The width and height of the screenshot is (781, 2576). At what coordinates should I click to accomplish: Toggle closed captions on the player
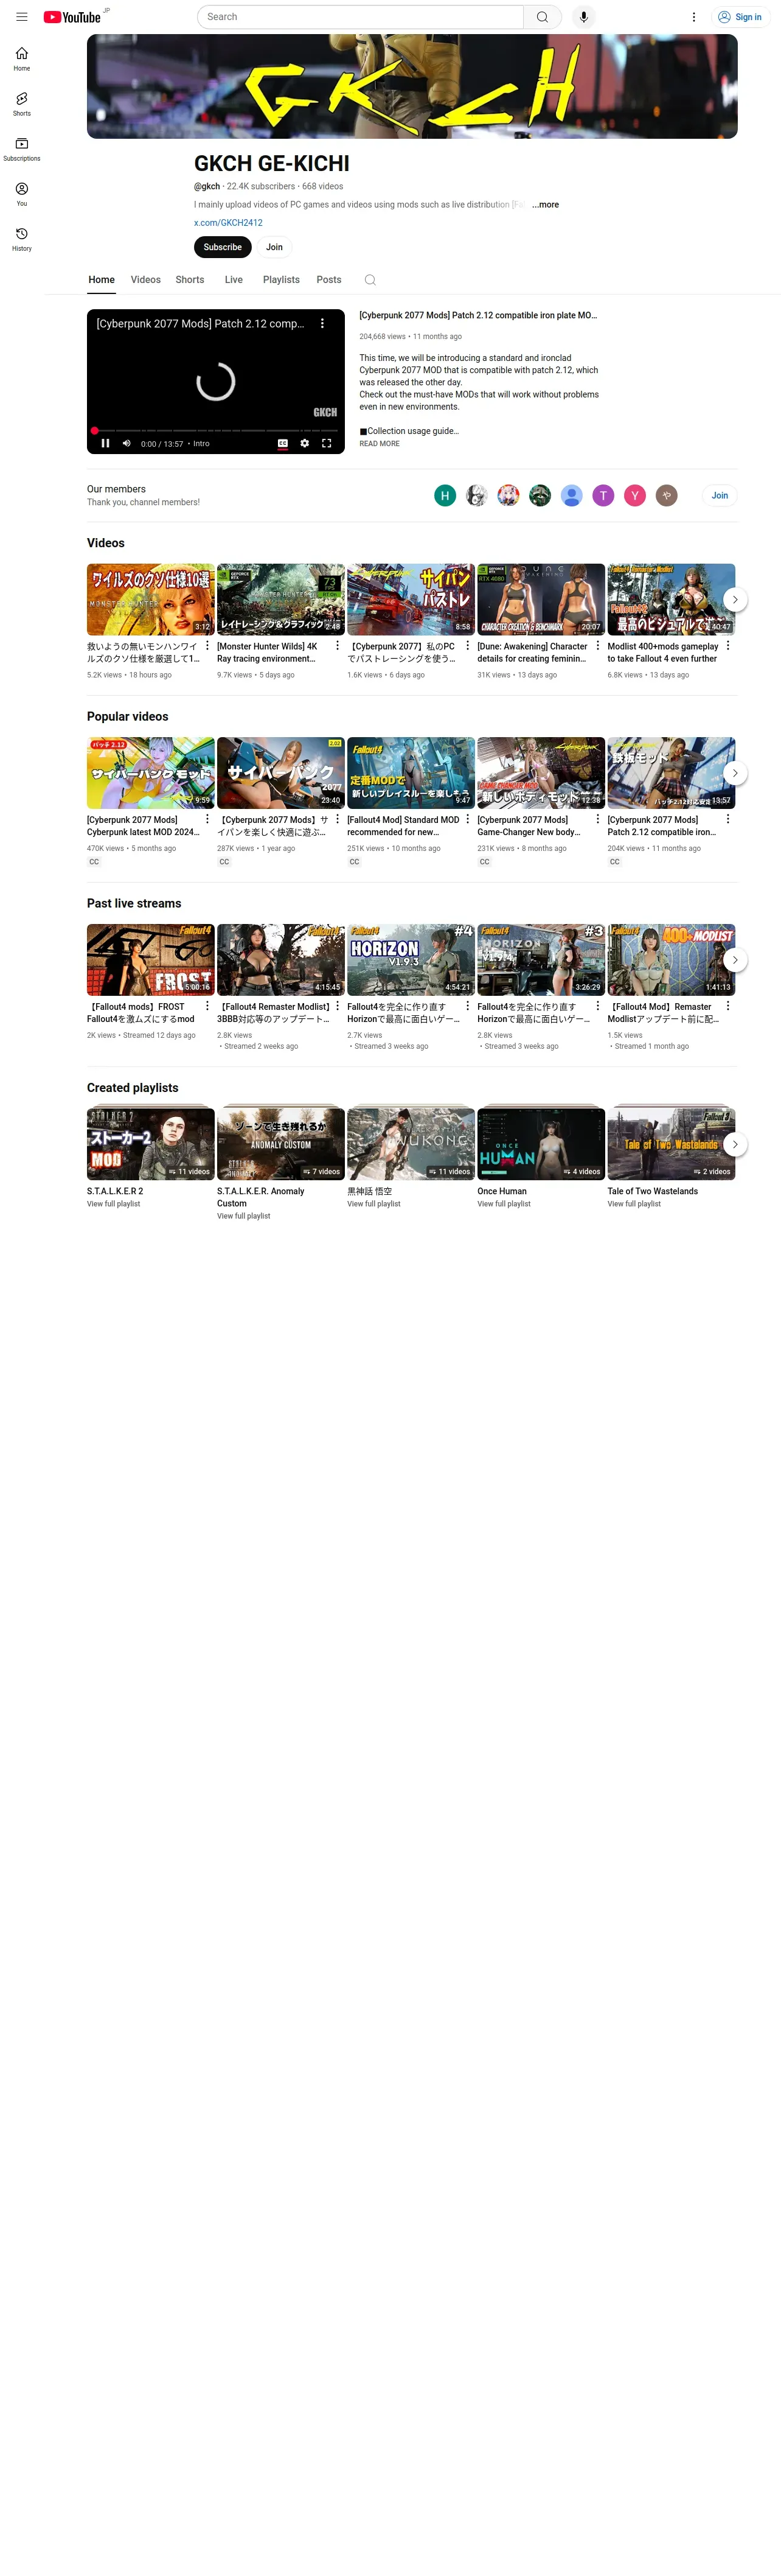click(x=283, y=443)
